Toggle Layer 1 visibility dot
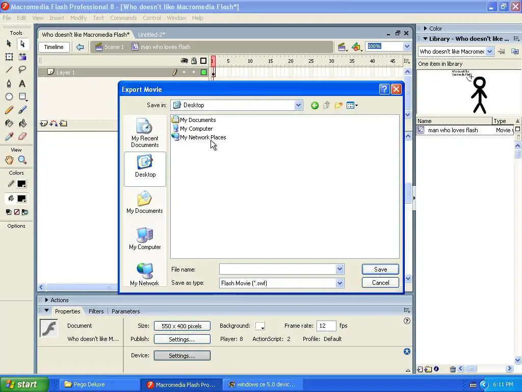 point(184,72)
